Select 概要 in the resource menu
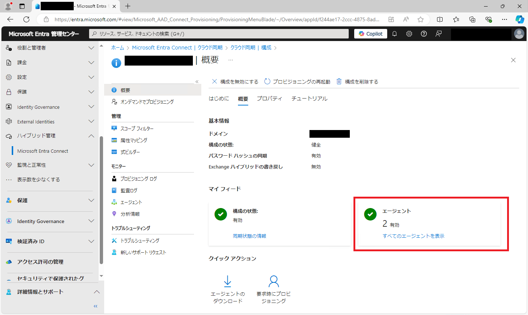The height and width of the screenshot is (315, 528). click(153, 90)
